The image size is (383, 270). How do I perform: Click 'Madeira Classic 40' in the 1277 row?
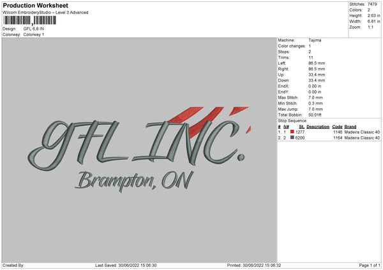tap(362, 132)
